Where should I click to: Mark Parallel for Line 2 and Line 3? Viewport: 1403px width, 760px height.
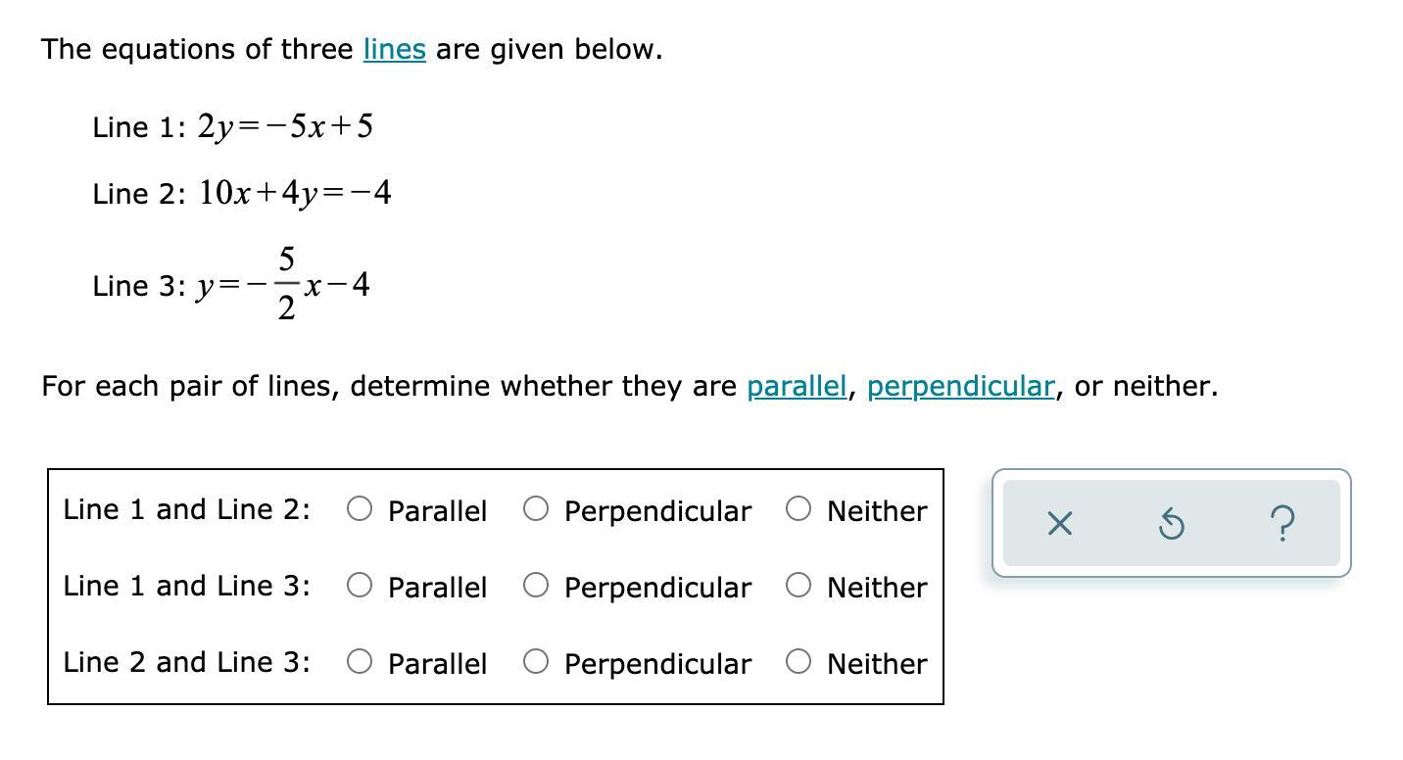click(360, 661)
